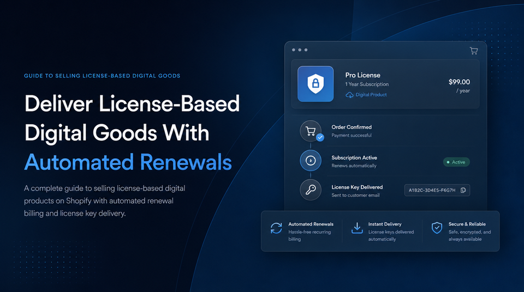Click the Instant Delivery download icon

357,228
